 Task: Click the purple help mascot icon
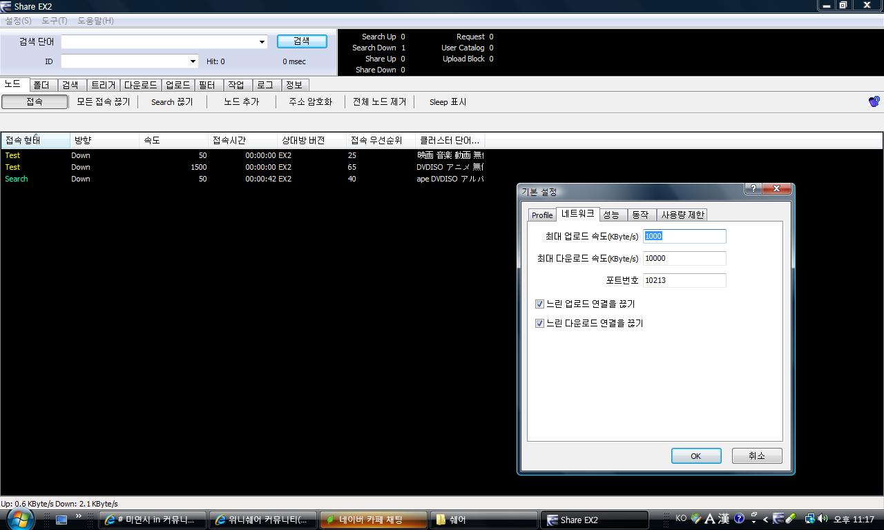[x=874, y=101]
